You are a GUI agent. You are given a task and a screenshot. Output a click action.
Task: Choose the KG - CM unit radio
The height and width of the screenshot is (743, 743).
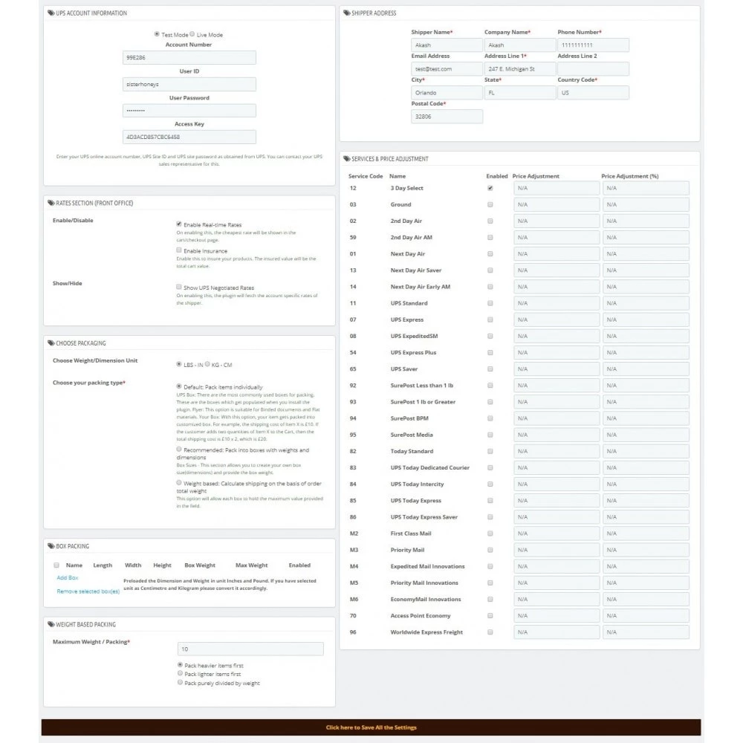207,364
